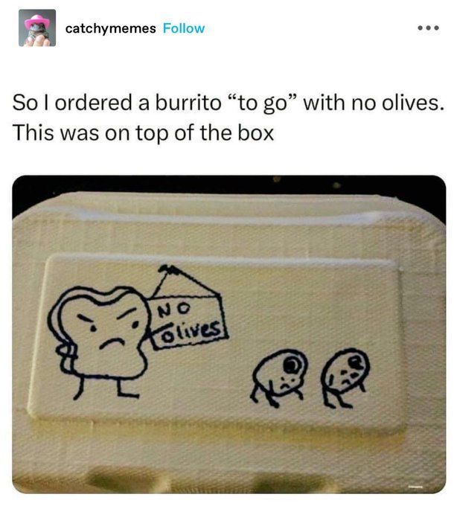
Task: Click the small watermark on the photo corner
Action: point(415,486)
